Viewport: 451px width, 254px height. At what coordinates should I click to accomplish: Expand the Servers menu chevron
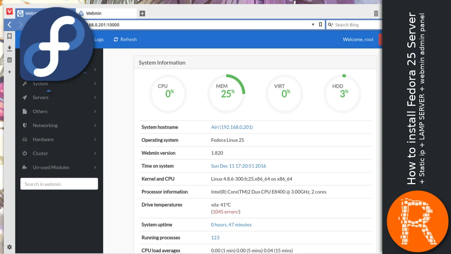tap(95, 97)
